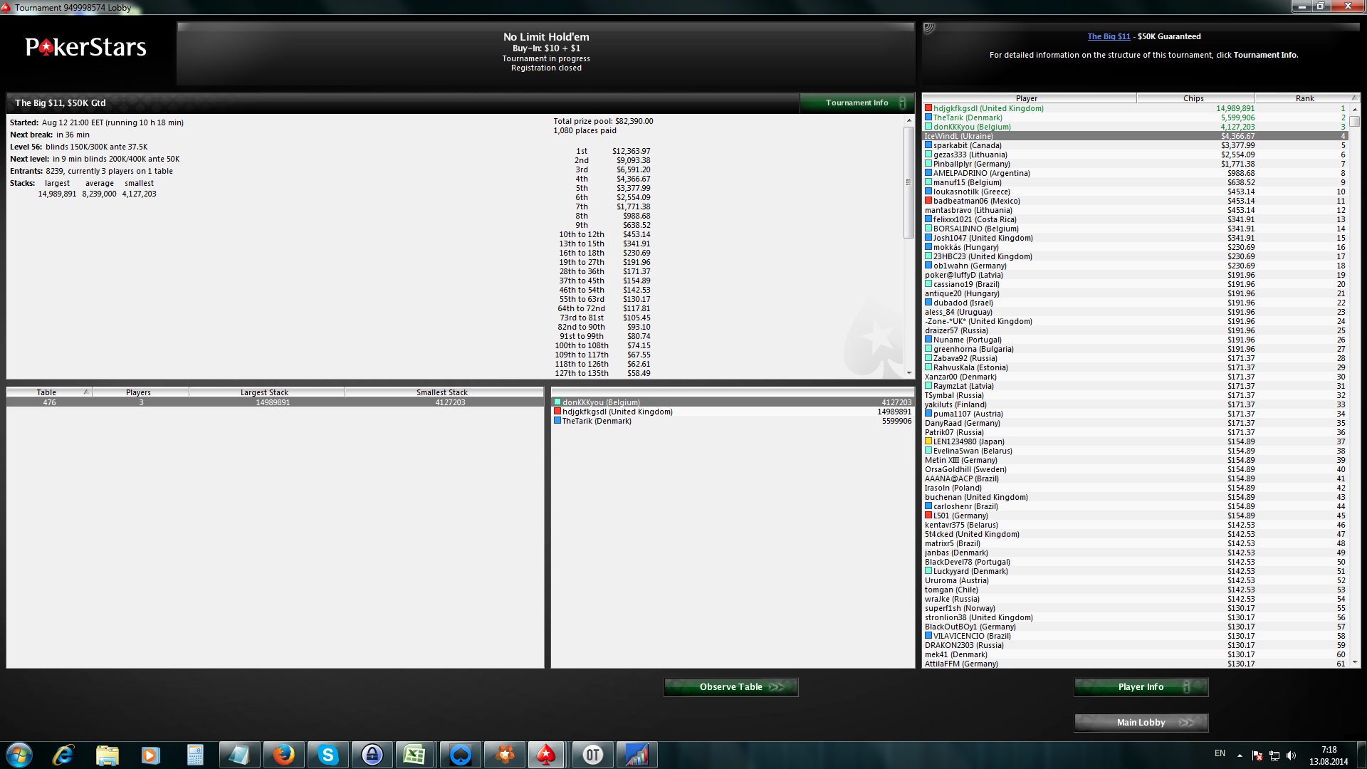Open the Action Center flag icon
1367x769 pixels.
pos(1257,755)
